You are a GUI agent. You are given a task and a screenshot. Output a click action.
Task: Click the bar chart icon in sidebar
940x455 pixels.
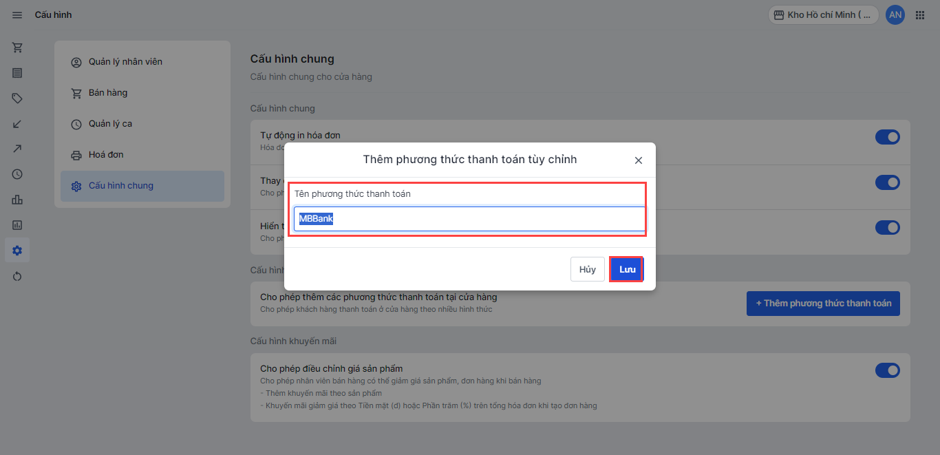[x=17, y=200]
